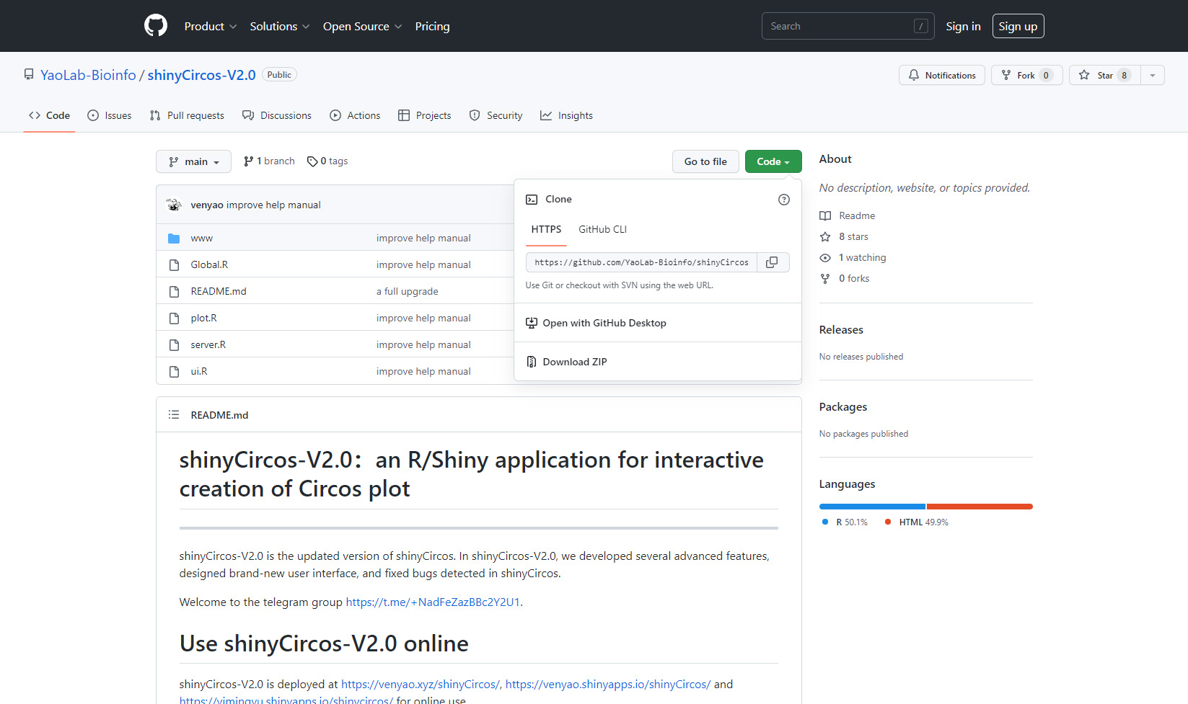This screenshot has width=1188, height=704.
Task: Focus the Search input field
Action: (848, 26)
